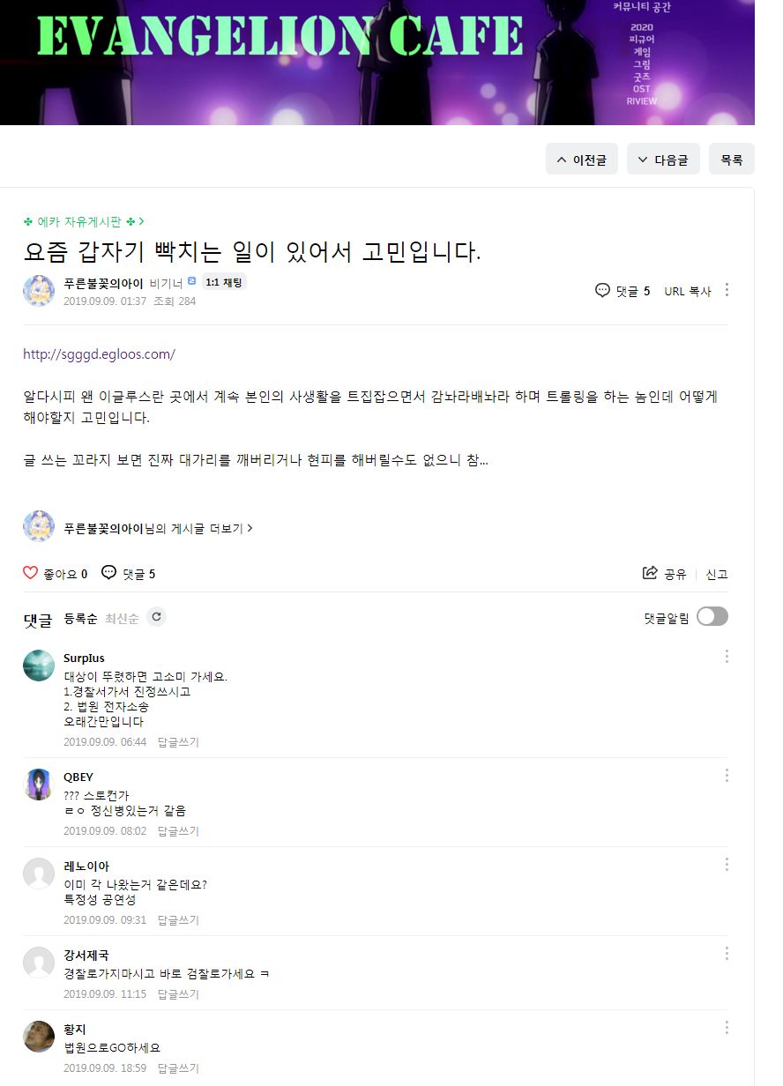783x1086 pixels.
Task: Open three-dot menu on Surplus comment
Action: click(x=727, y=656)
